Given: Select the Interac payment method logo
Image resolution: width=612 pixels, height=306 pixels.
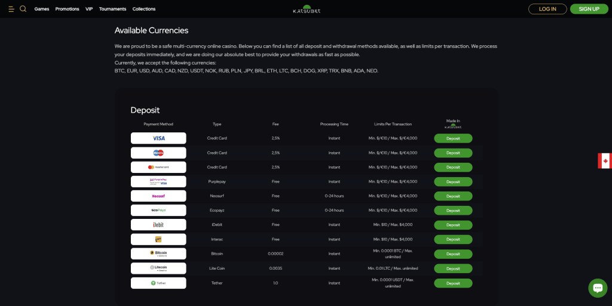Looking at the screenshot, I should pyautogui.click(x=158, y=239).
